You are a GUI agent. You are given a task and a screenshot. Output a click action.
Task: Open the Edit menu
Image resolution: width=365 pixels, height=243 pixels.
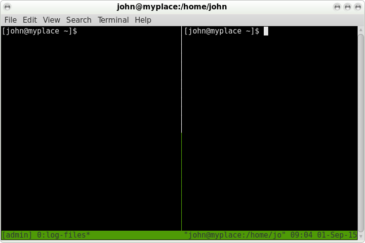30,20
